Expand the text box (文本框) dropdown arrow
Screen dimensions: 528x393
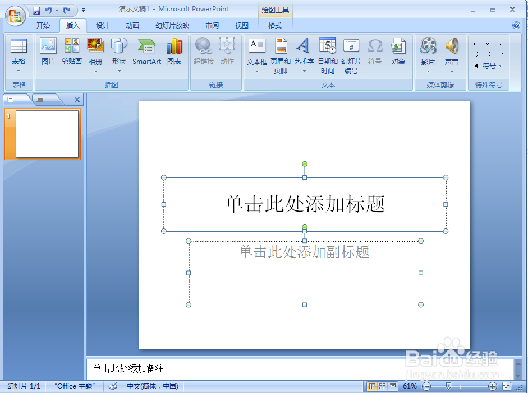tap(257, 71)
